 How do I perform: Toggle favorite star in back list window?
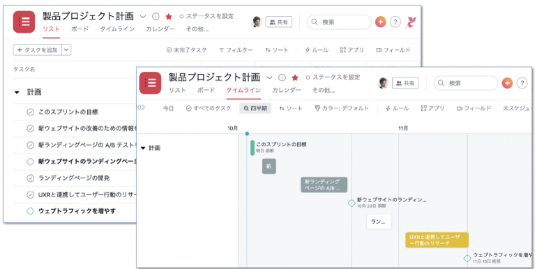(169, 17)
